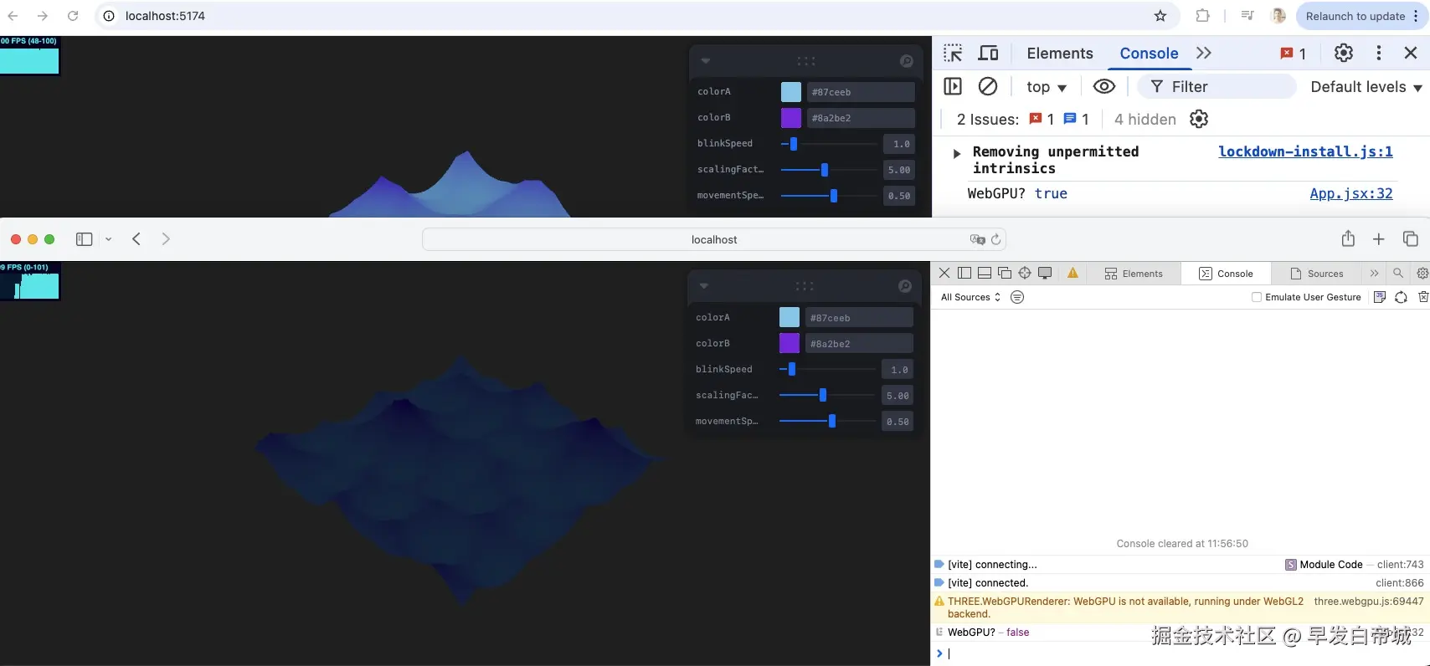
Task: Show more Safari Web Inspector tabs
Action: coord(1374,273)
